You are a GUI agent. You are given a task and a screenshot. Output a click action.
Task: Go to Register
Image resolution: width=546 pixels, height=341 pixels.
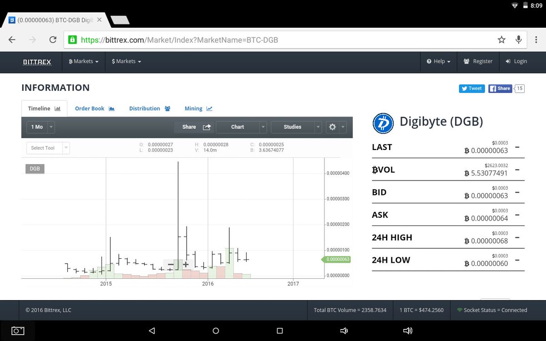pyautogui.click(x=478, y=61)
